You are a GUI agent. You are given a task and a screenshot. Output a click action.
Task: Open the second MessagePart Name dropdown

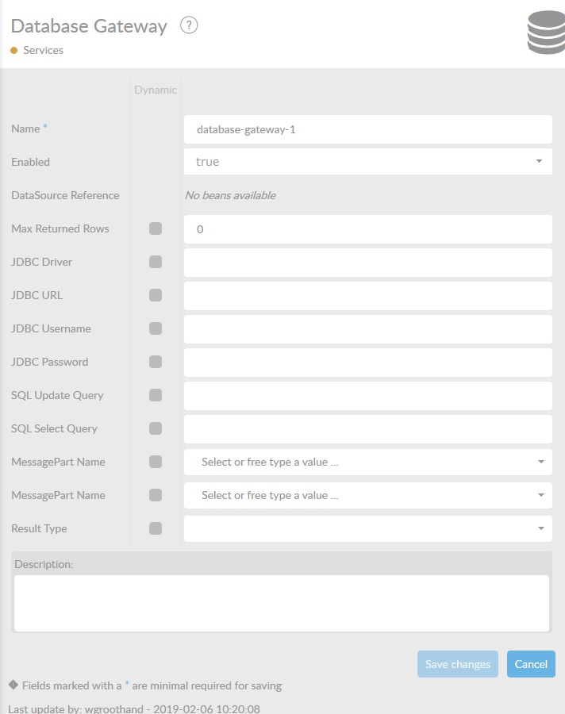[367, 495]
